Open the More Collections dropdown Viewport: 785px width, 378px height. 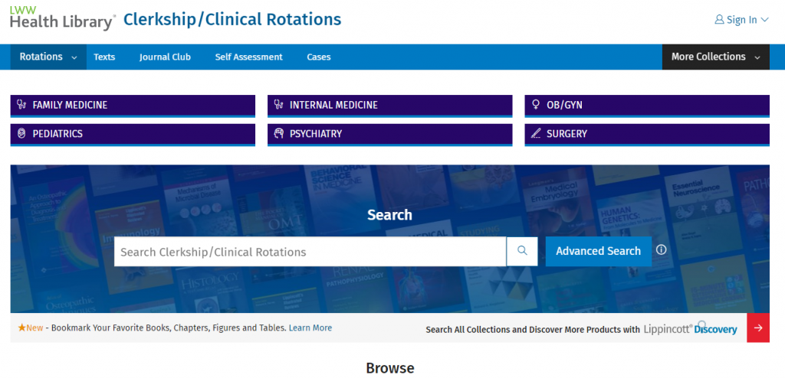(715, 57)
